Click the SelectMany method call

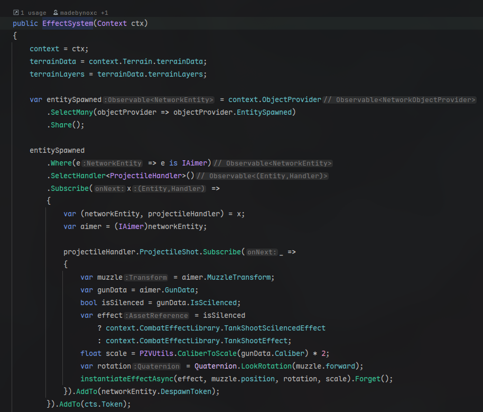click(72, 112)
